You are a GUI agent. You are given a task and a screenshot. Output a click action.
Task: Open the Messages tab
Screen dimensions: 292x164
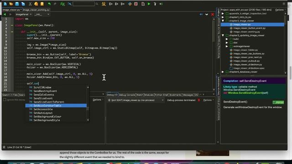point(188,95)
